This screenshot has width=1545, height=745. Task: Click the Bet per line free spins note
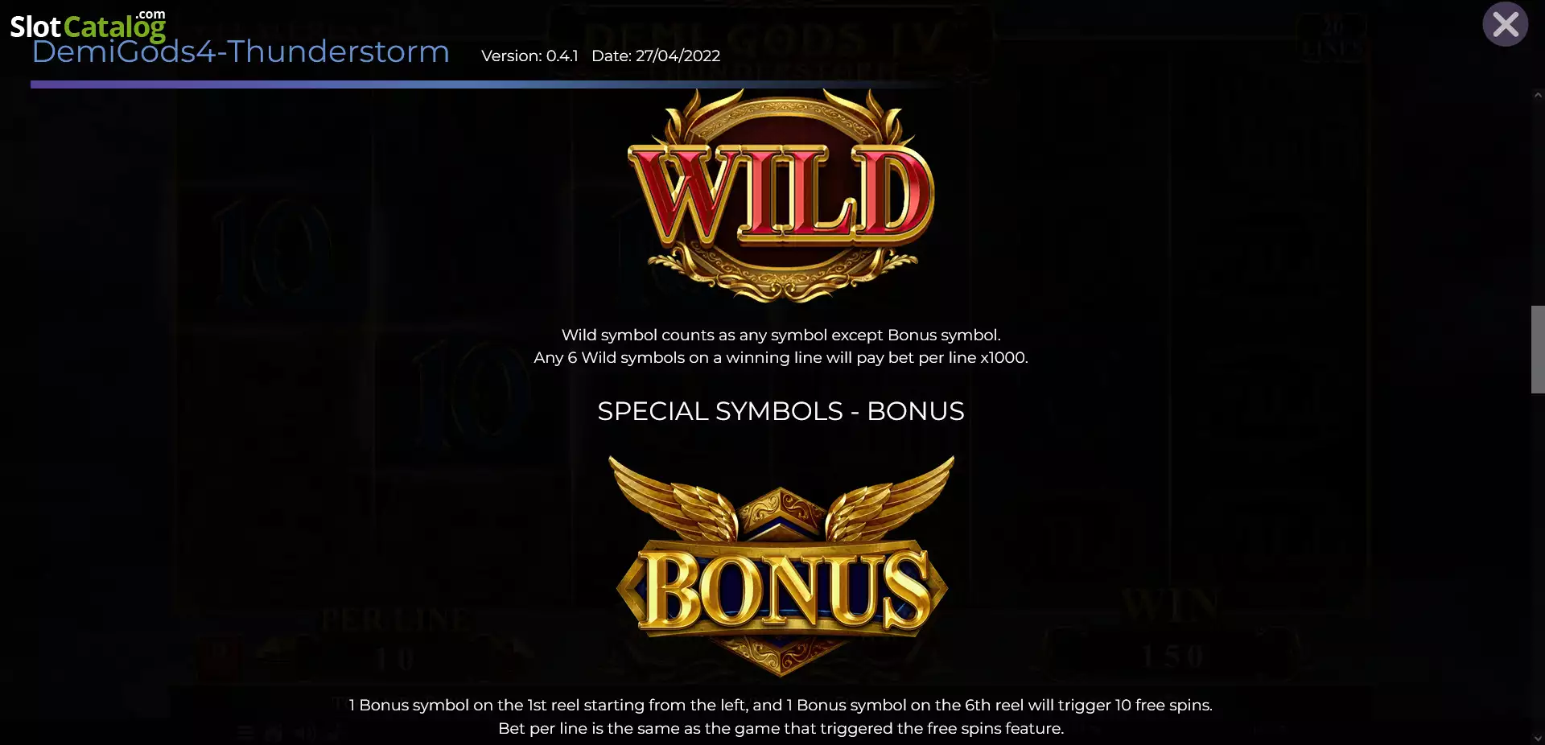click(781, 728)
